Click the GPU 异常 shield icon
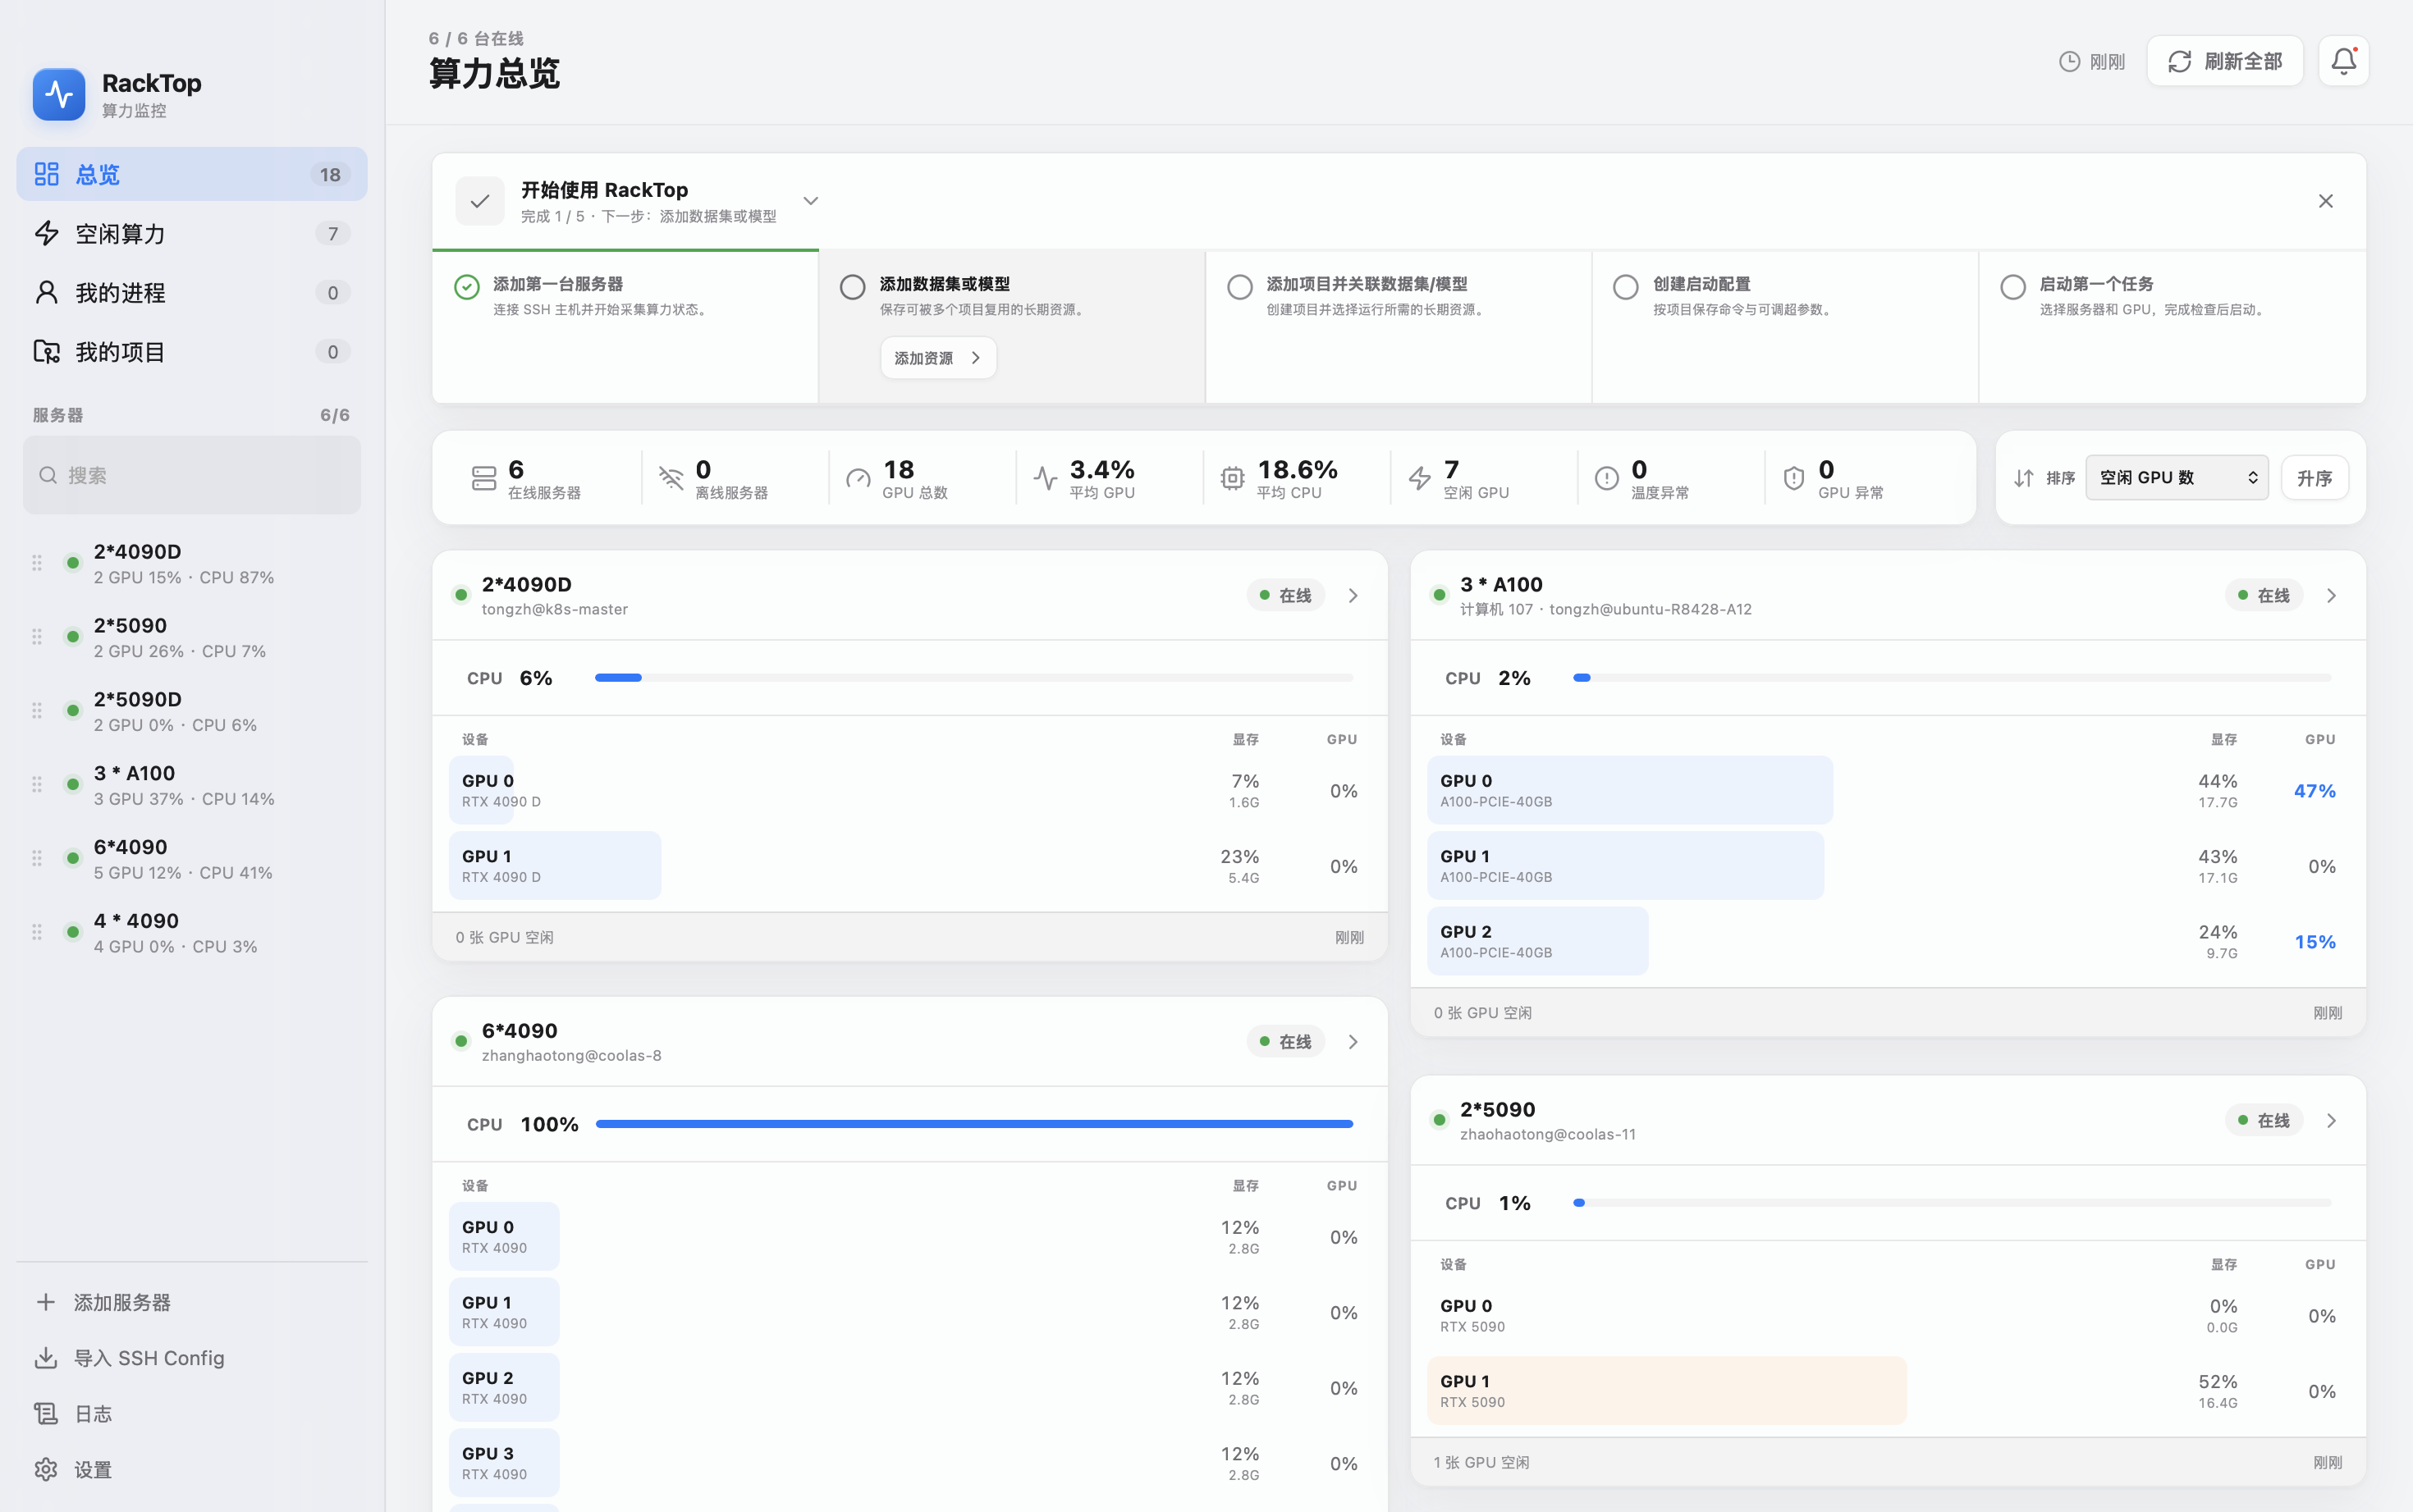The width and height of the screenshot is (2413, 1512). coord(1793,478)
